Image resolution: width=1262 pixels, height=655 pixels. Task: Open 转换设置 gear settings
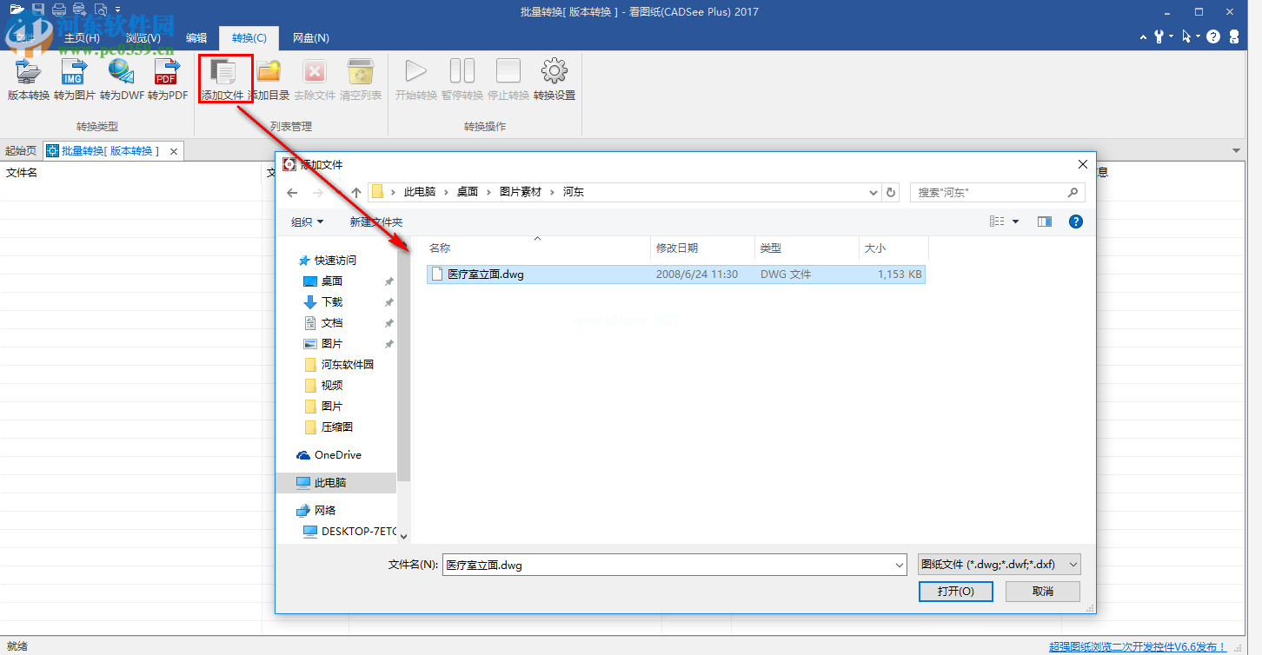coord(554,71)
